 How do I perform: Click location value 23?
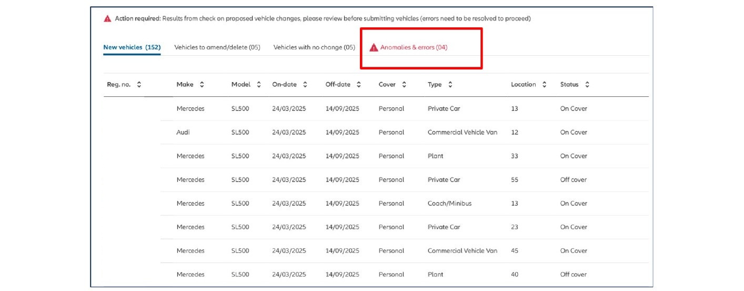tap(515, 227)
